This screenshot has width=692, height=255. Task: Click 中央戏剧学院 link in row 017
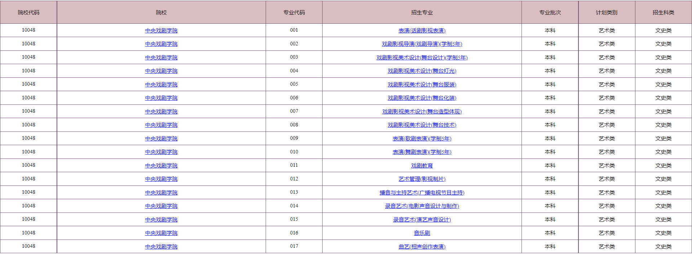coord(161,247)
